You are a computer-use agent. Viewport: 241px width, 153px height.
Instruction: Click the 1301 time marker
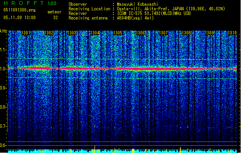26,33
